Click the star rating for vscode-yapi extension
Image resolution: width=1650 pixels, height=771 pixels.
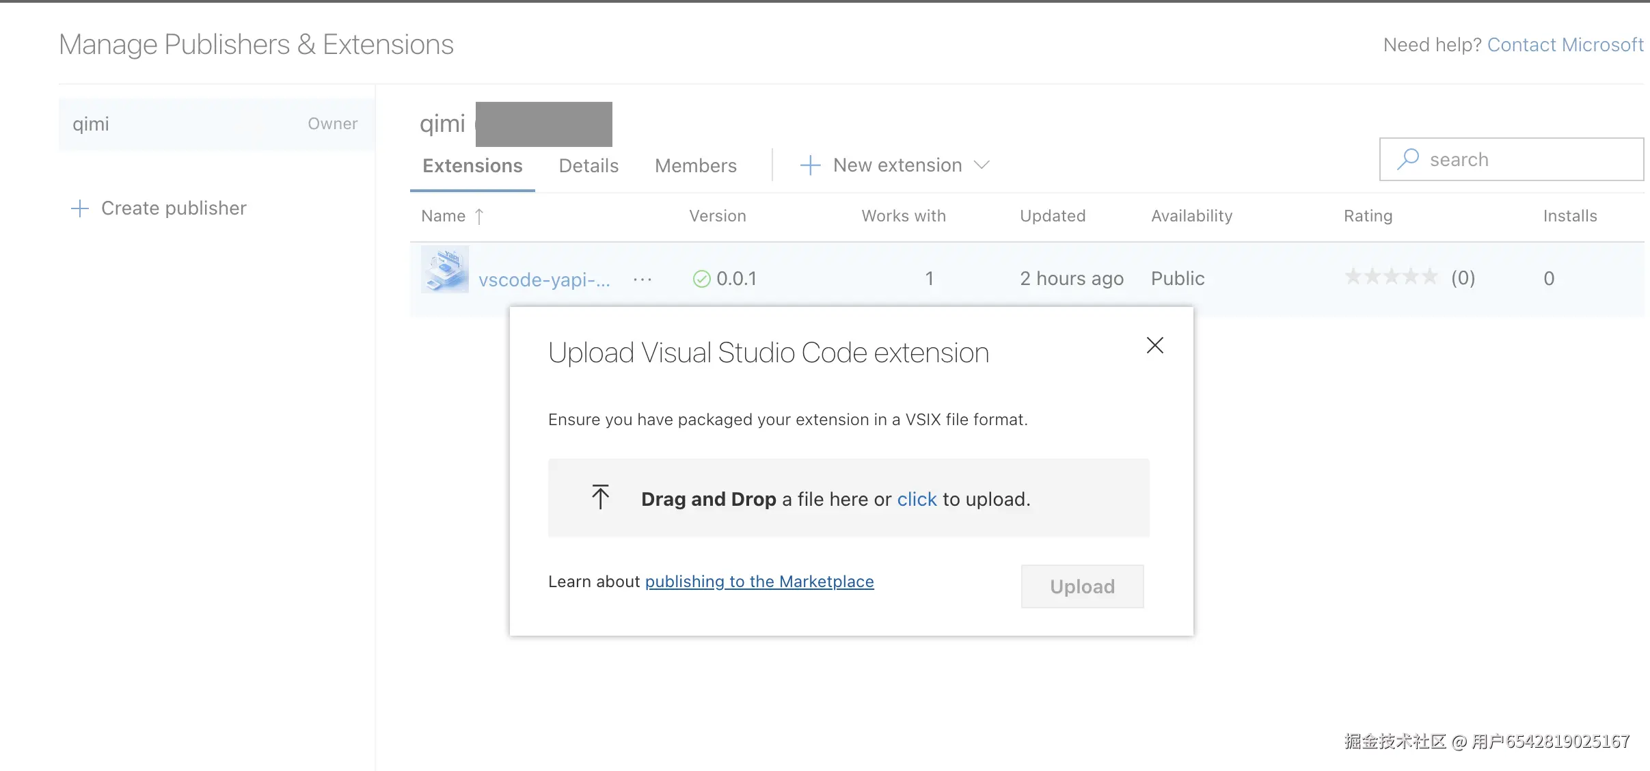[1390, 277]
